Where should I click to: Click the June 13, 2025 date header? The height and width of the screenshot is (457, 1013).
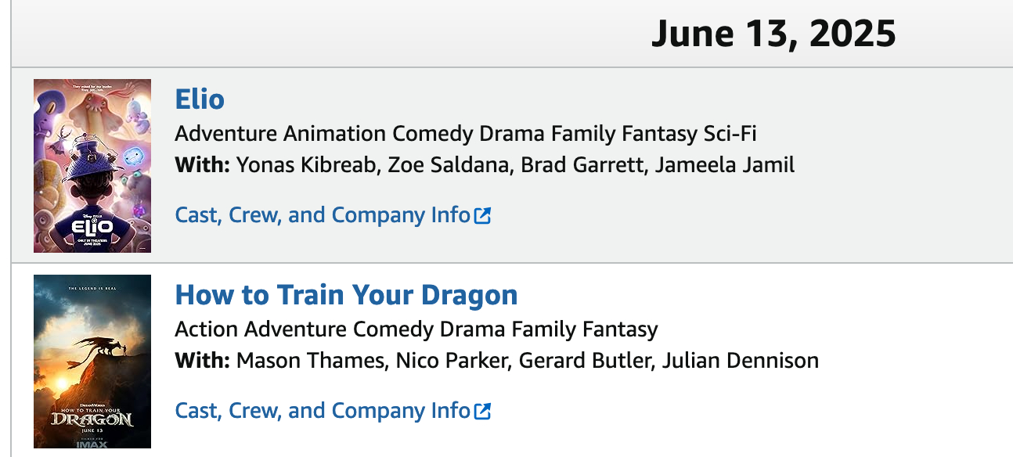click(773, 34)
